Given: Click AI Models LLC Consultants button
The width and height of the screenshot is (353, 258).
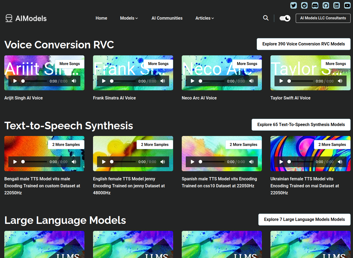Looking at the screenshot, I should pos(323,18).
